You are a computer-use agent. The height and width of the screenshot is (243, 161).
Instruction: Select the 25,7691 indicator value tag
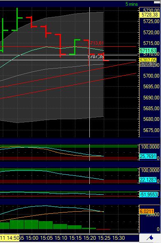tap(148, 156)
